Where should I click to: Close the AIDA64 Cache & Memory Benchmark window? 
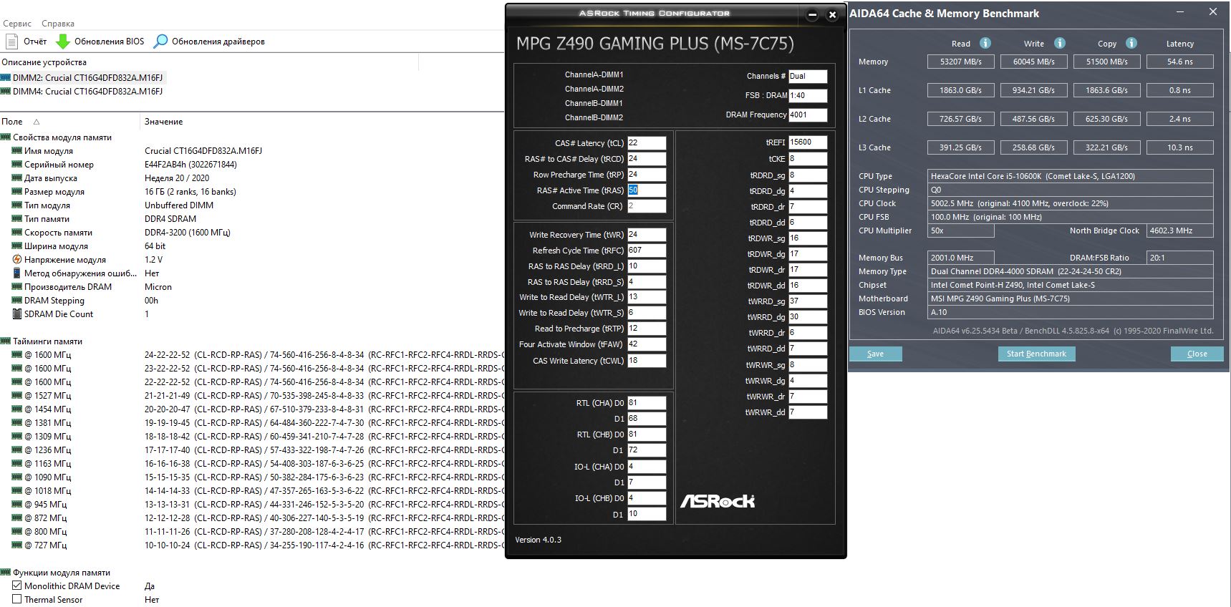[1212, 12]
